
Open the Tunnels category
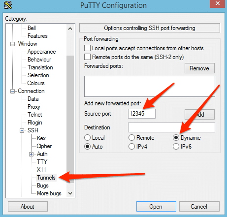coord(46,178)
